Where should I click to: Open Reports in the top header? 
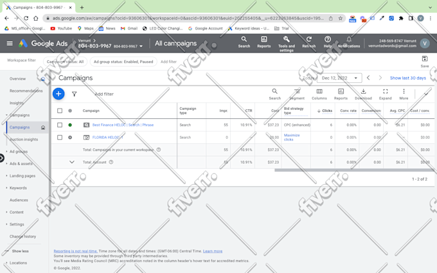(264, 42)
